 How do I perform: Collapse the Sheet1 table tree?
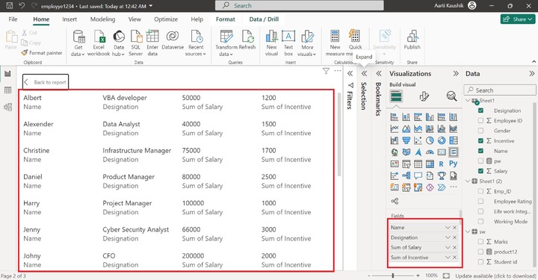click(x=468, y=100)
